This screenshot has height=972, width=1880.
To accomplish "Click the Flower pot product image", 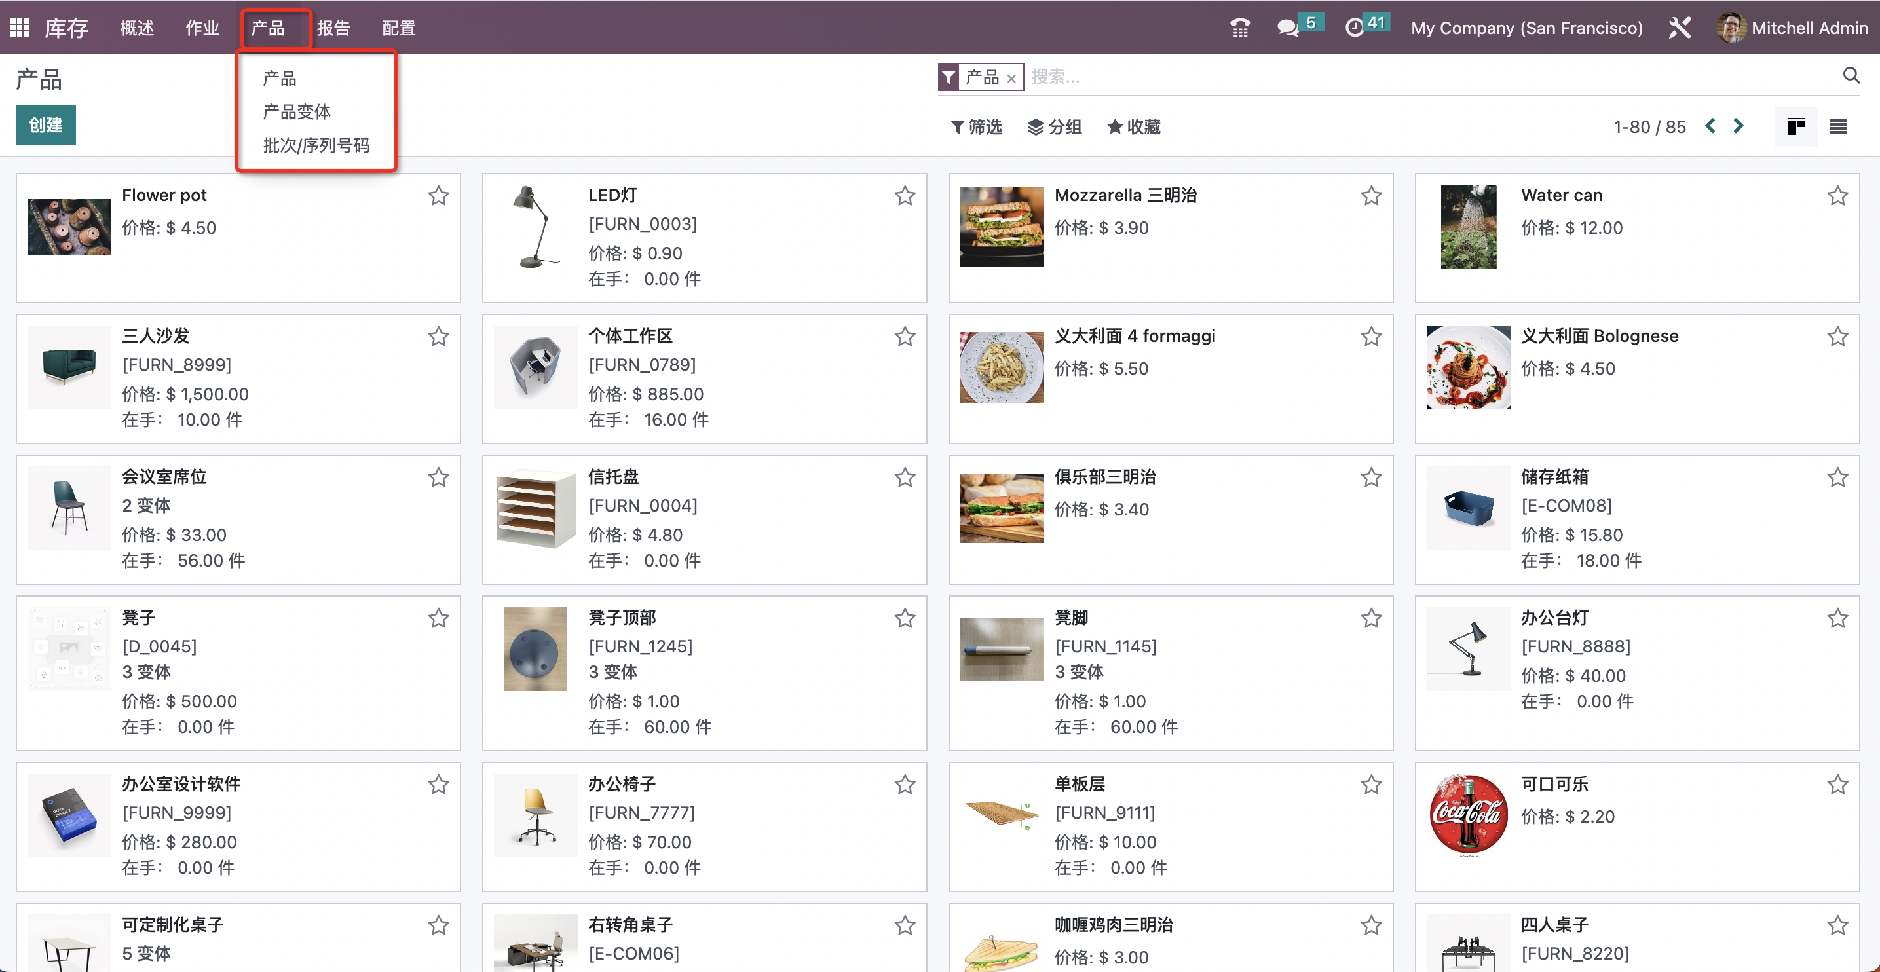I will click(x=69, y=227).
